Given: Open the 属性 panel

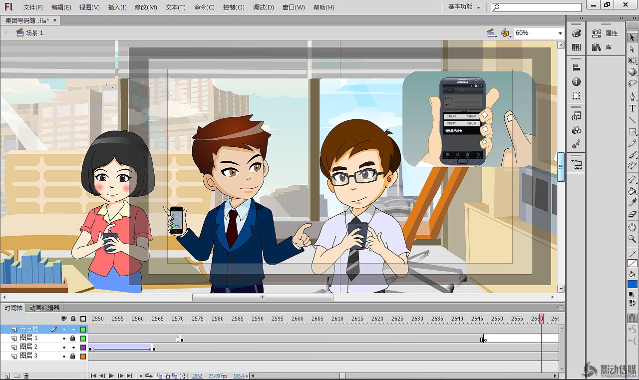Looking at the screenshot, I should pyautogui.click(x=605, y=33).
